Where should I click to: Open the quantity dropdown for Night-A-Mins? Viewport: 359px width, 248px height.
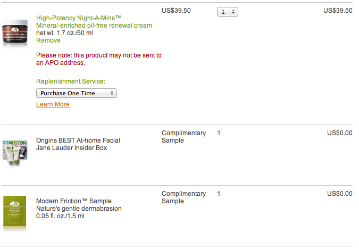228,11
